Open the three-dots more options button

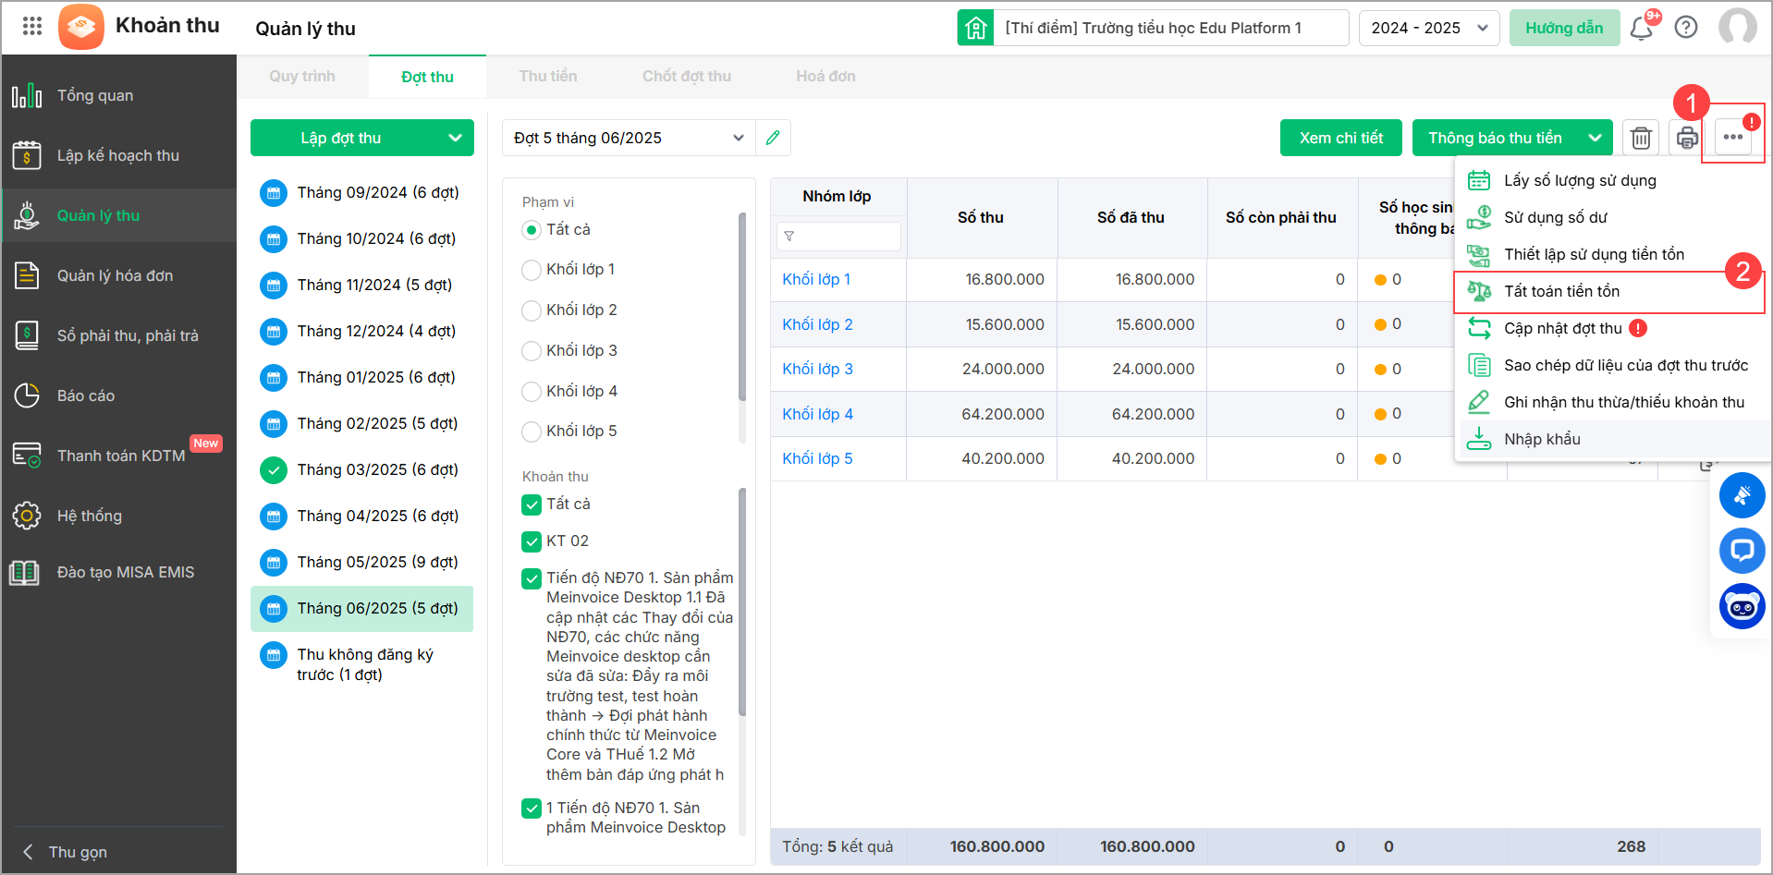click(1732, 138)
